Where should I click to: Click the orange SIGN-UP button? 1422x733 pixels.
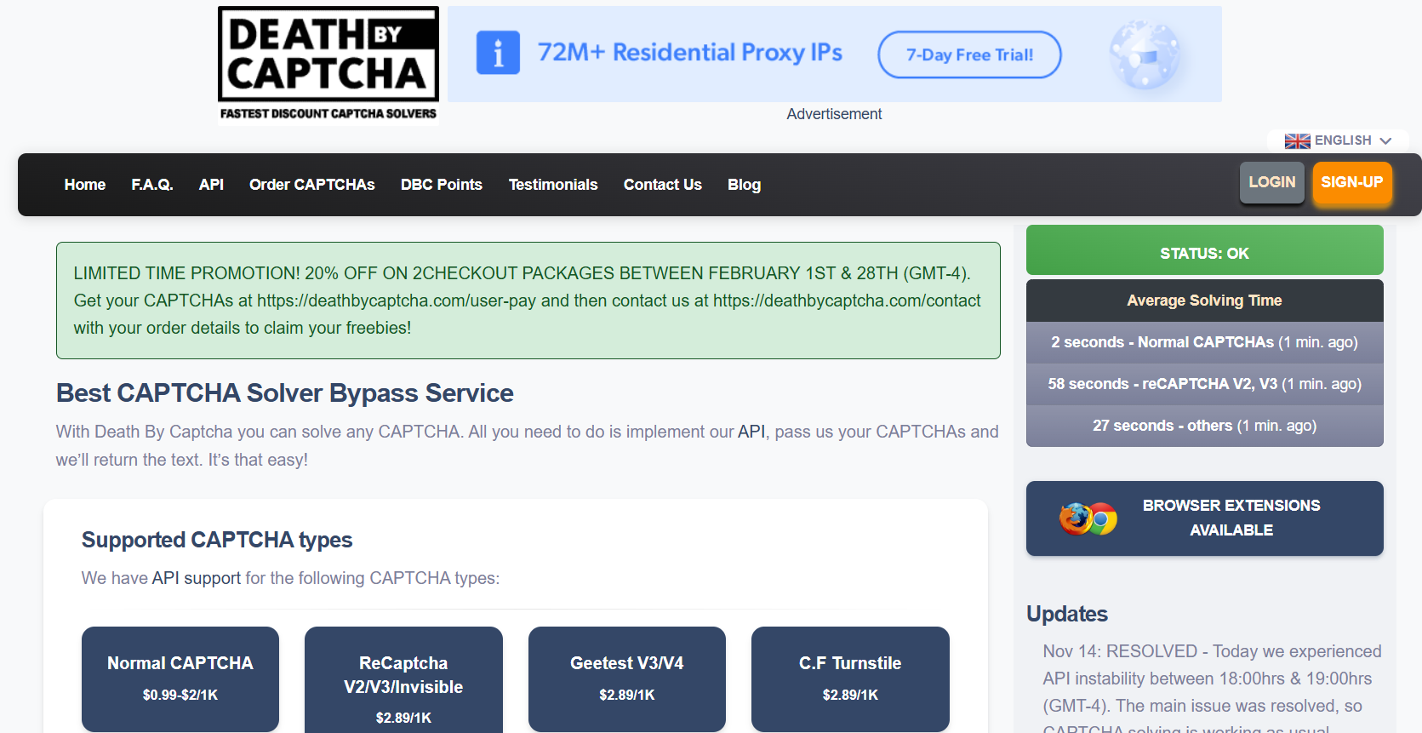tap(1352, 182)
